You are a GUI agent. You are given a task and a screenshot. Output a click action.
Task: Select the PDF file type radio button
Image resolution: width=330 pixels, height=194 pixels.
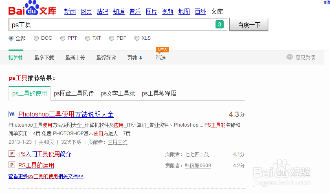point(112,38)
